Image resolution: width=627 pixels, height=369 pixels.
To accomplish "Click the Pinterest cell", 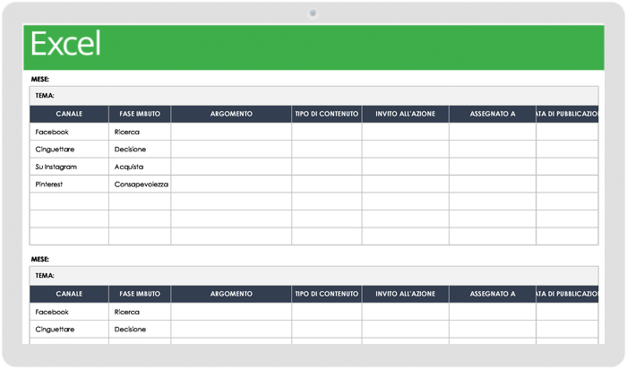I will 69,184.
